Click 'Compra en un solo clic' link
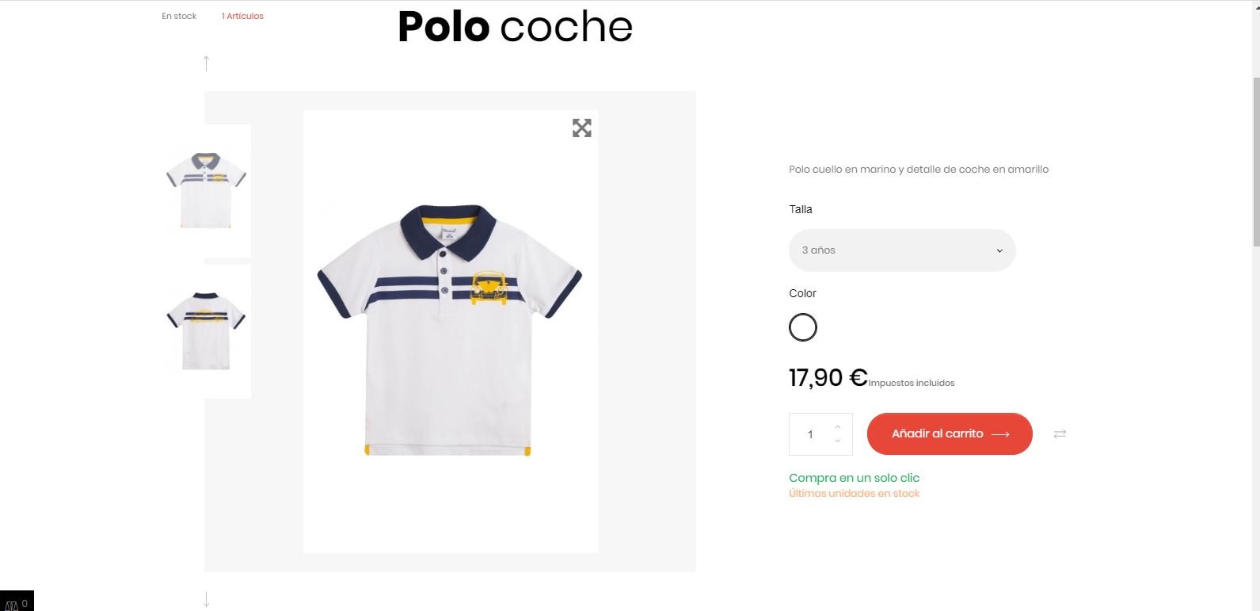The image size is (1260, 611). [854, 478]
